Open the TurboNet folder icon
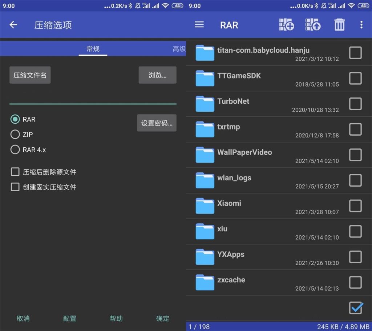This screenshot has height=331, width=372. pyautogui.click(x=205, y=104)
